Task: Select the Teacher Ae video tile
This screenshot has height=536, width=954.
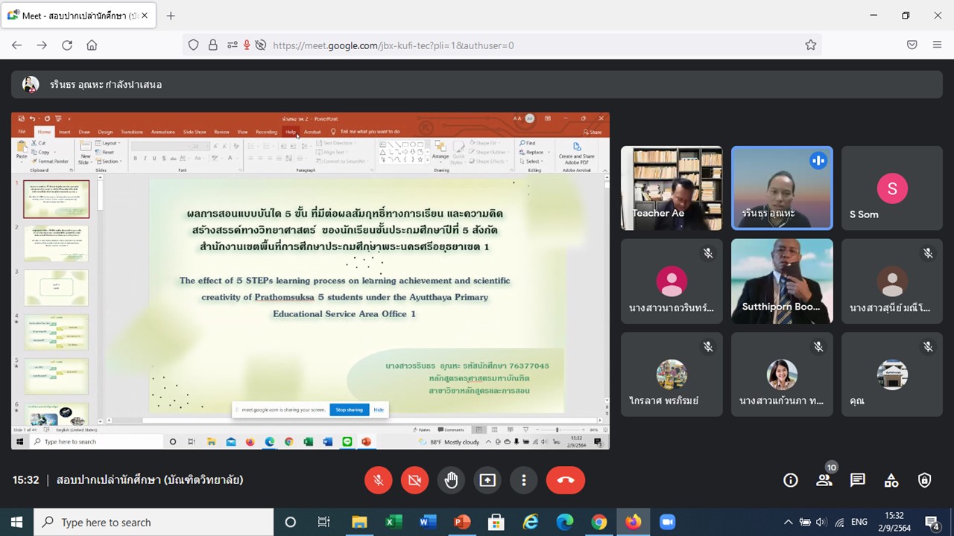Action: (672, 188)
